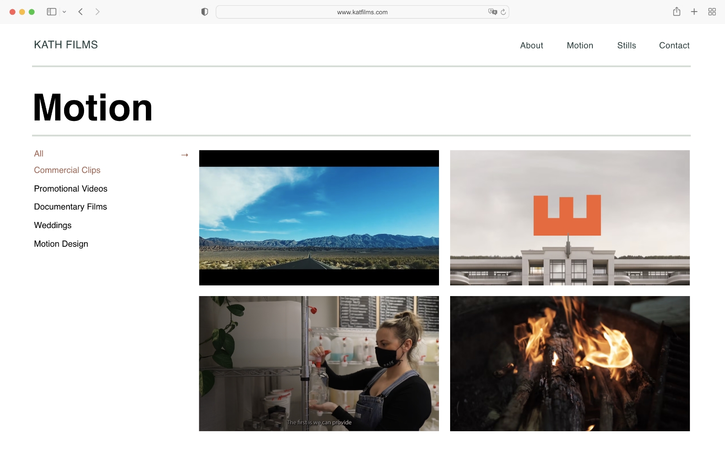
Task: Open the Share menu icon
Action: tap(677, 12)
